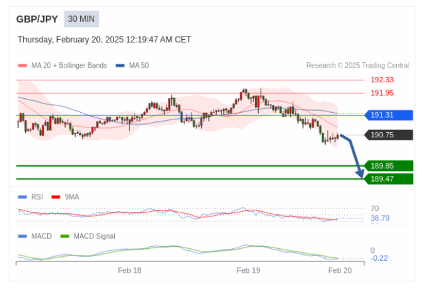Click the MACD value -0.22
The image size is (430, 288).
coord(379,258)
